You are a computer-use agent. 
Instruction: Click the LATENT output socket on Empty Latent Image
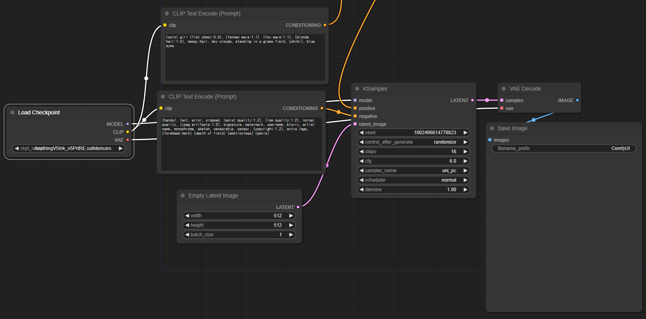tap(298, 207)
